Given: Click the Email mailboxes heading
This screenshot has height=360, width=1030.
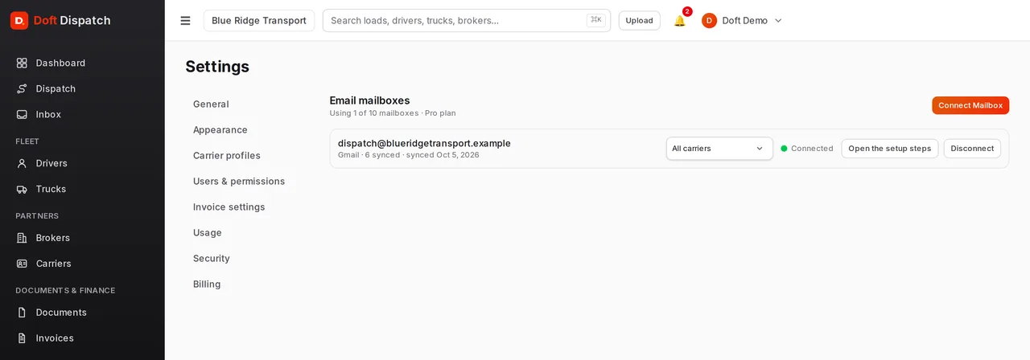Looking at the screenshot, I should [x=370, y=100].
